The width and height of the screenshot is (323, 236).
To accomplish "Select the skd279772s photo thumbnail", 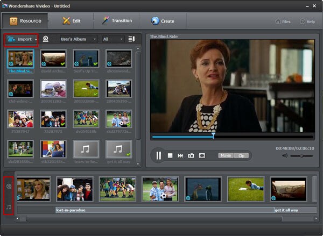I will click(118, 119).
